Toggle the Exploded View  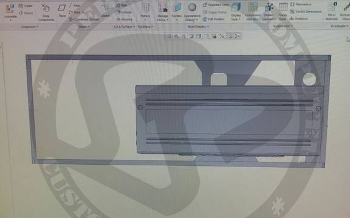216,5
